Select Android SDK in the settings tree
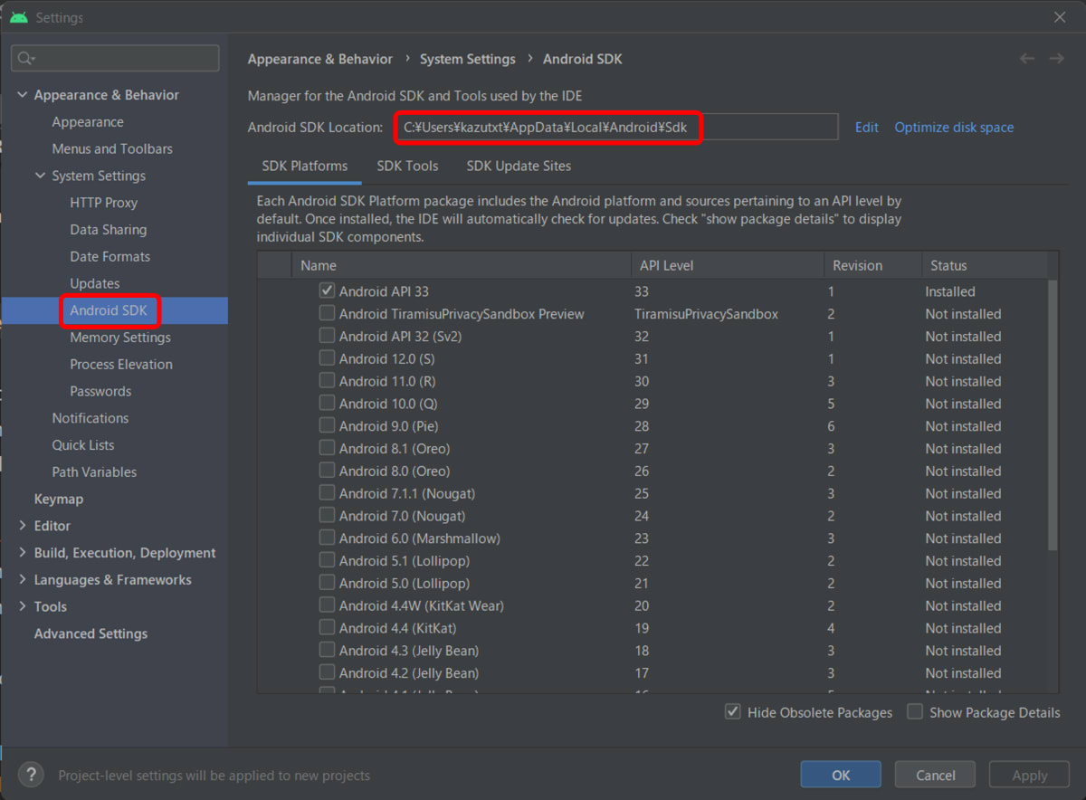Viewport: 1086px width, 800px height. pyautogui.click(x=108, y=310)
